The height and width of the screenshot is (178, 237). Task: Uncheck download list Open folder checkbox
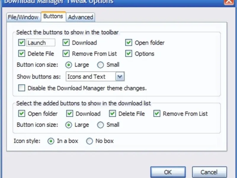click(22, 114)
